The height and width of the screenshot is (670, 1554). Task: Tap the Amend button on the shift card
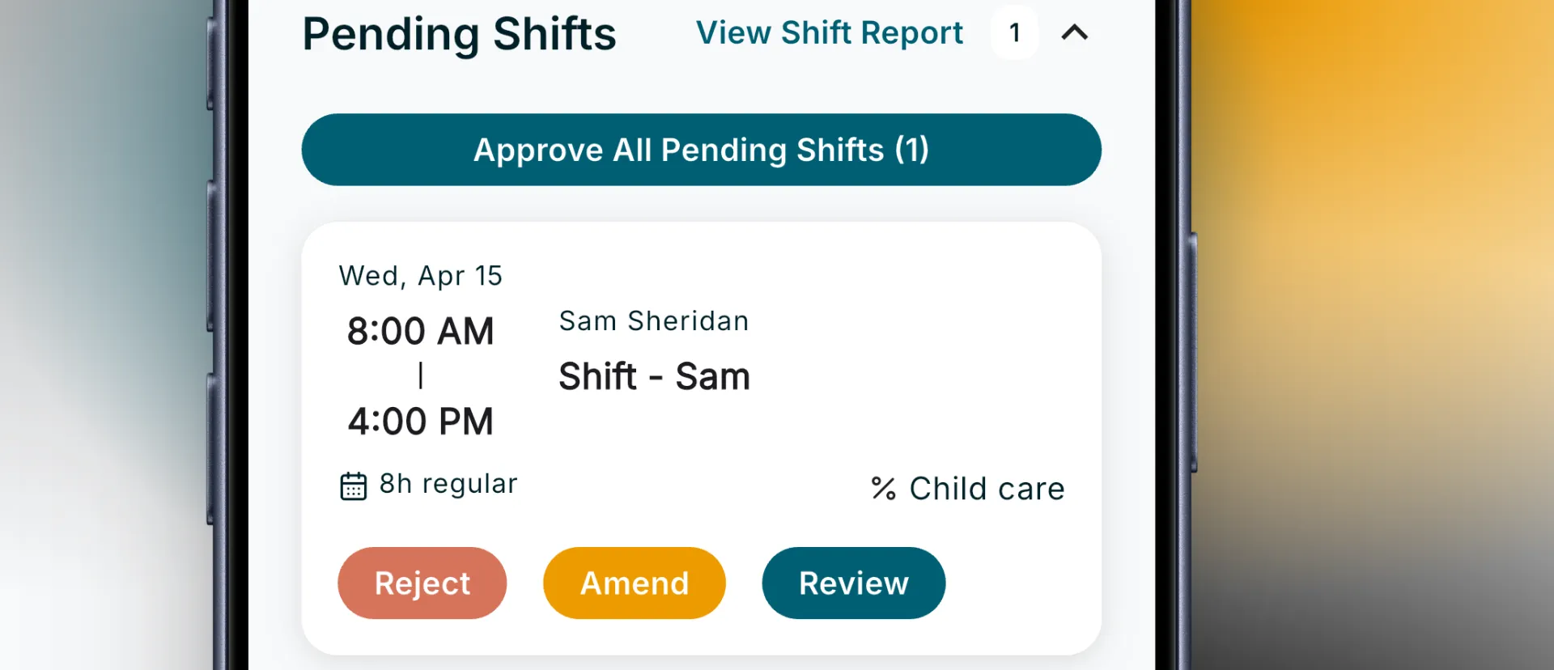click(x=634, y=583)
